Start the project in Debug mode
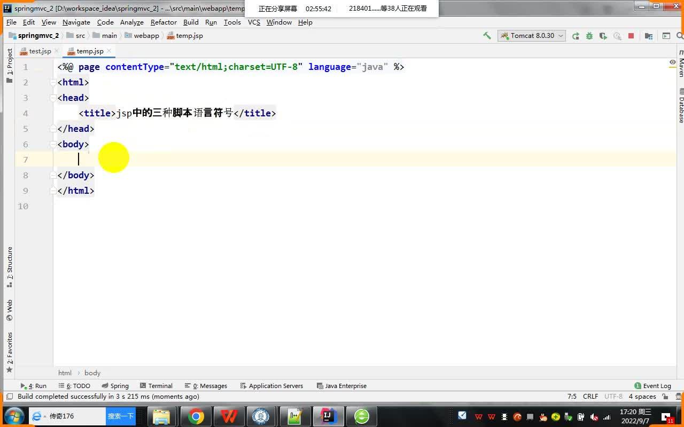The image size is (684, 427). click(589, 36)
